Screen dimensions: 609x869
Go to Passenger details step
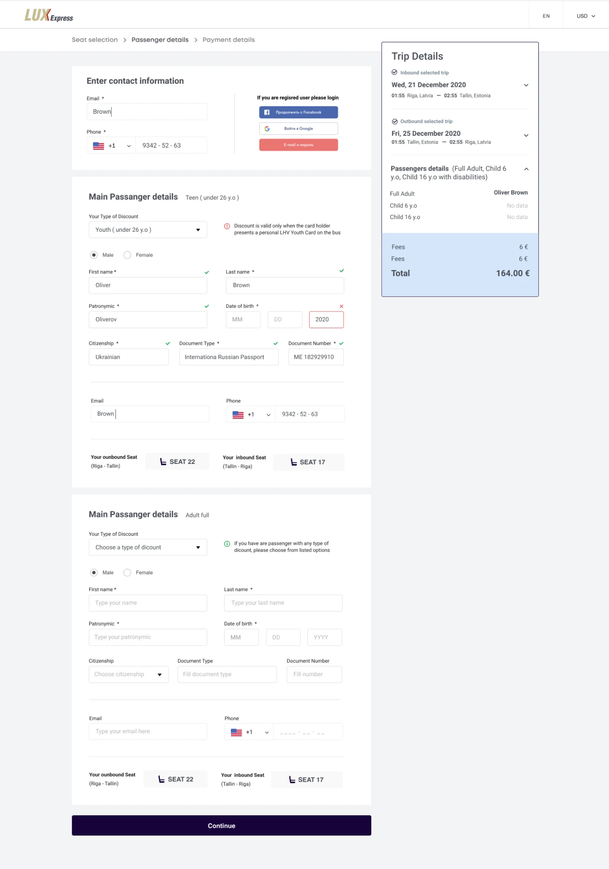pos(160,40)
